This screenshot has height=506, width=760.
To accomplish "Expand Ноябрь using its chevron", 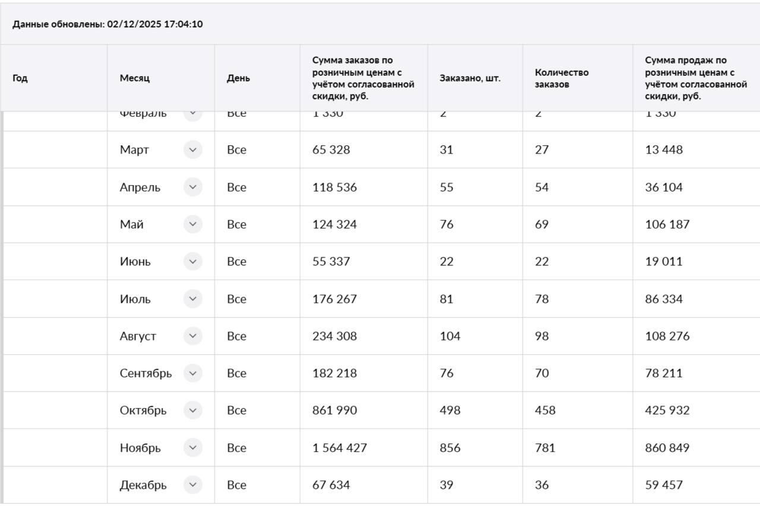I will coord(192,448).
